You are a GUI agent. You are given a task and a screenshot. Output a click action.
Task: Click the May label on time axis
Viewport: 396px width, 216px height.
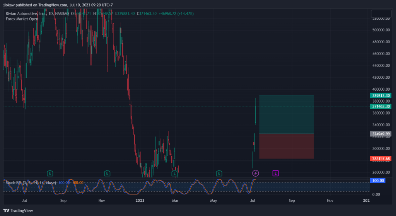[x=213, y=201]
